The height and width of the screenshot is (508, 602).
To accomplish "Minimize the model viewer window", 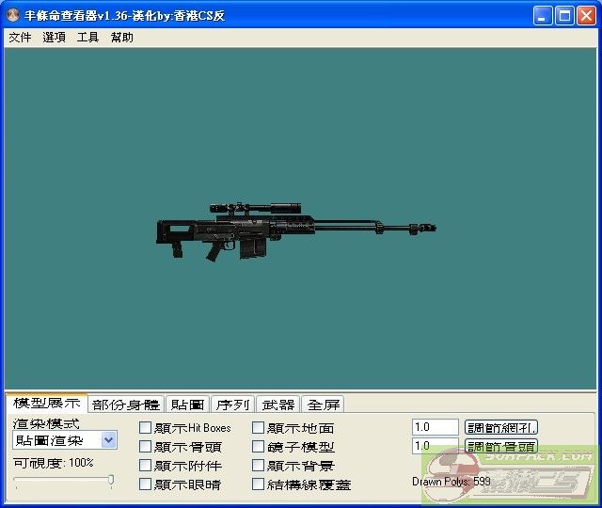I will click(543, 16).
